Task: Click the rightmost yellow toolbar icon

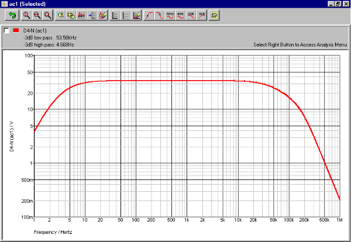Action: 215,14
